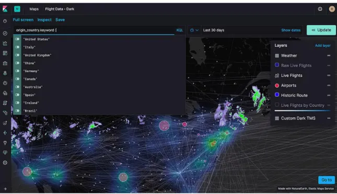Click Show dates link
This screenshot has height=194, width=337.
[291, 30]
